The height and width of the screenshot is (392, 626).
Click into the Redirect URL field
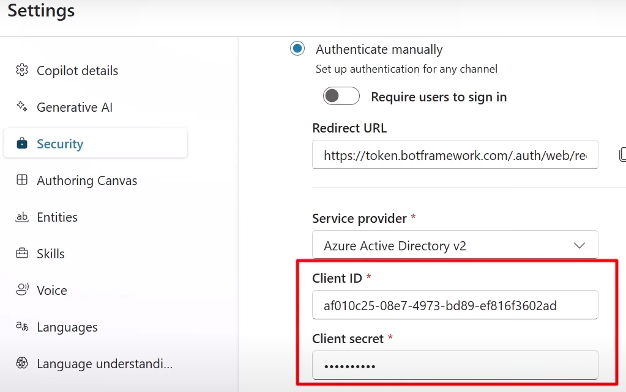point(455,154)
